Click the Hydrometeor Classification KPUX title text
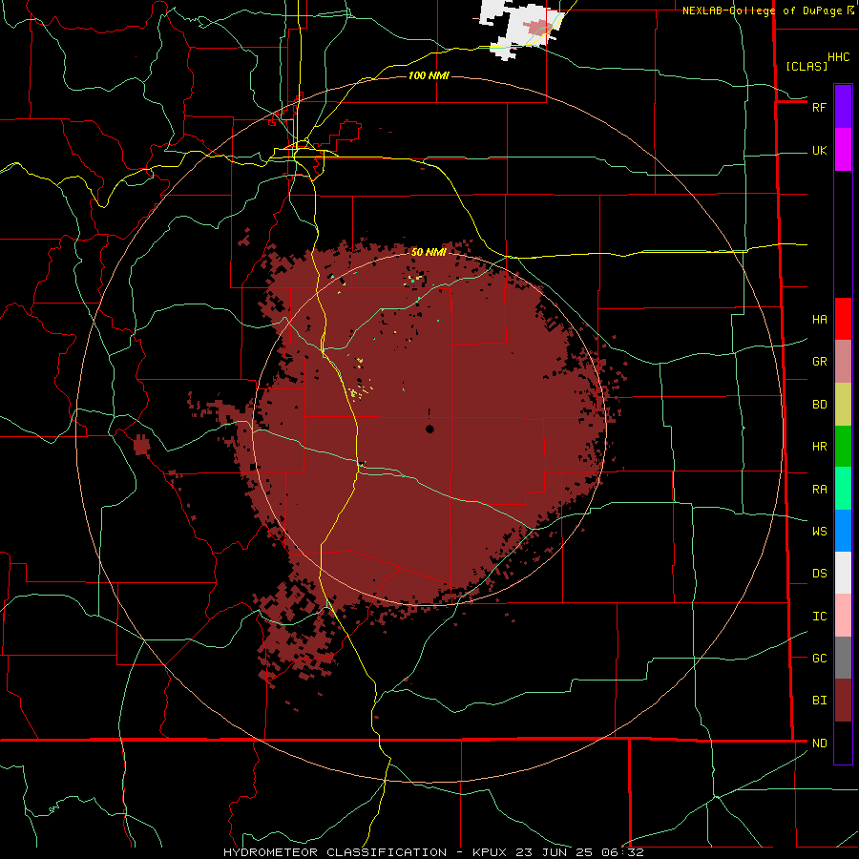 click(x=433, y=852)
